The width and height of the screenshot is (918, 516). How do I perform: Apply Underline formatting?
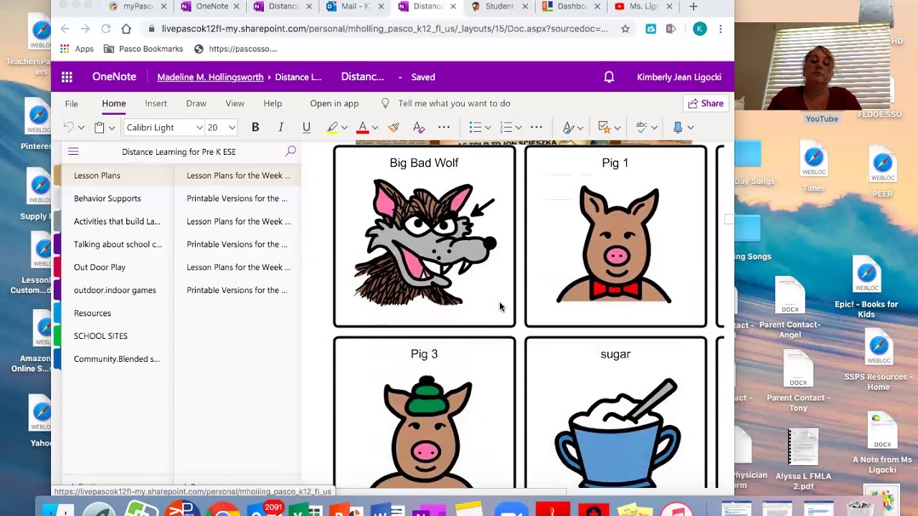306,128
